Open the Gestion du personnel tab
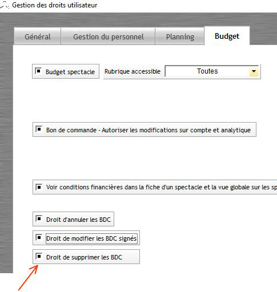 click(108, 36)
